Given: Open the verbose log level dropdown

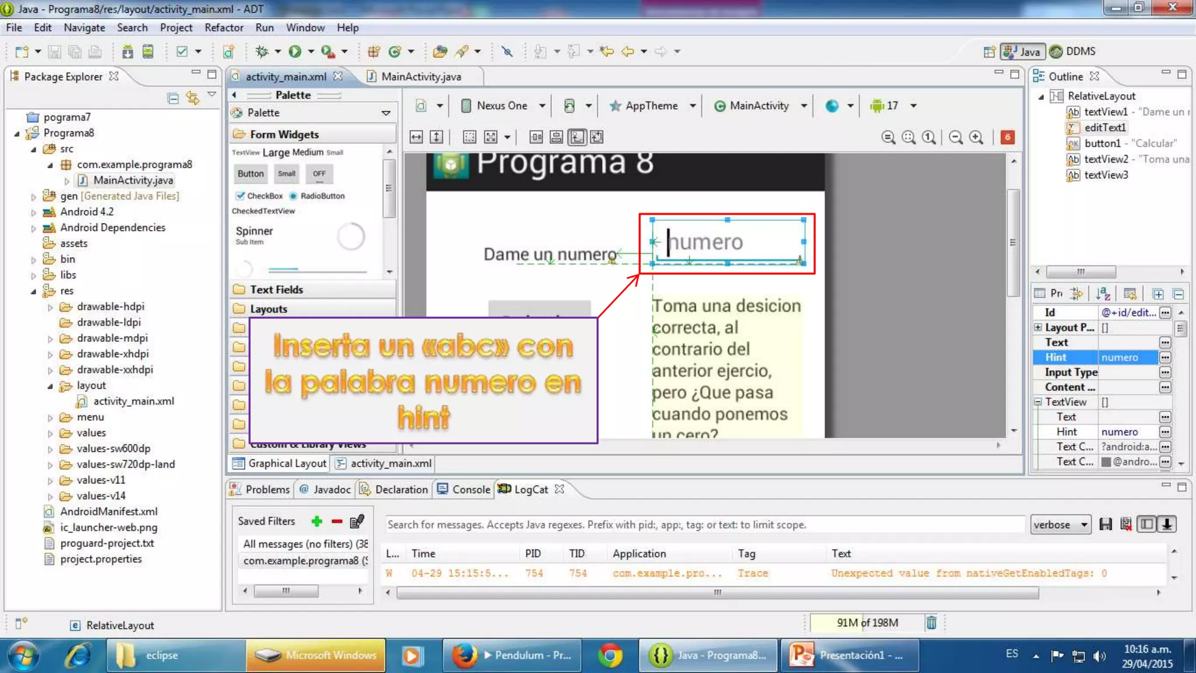Looking at the screenshot, I should pyautogui.click(x=1061, y=524).
